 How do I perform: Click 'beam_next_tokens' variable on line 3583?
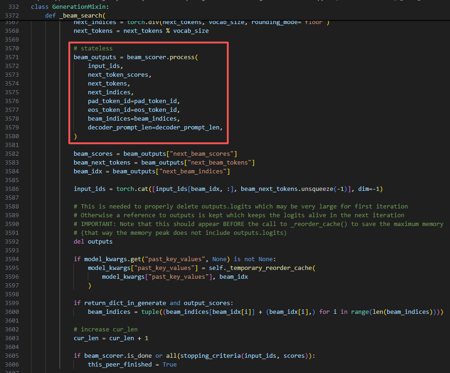coord(102,163)
